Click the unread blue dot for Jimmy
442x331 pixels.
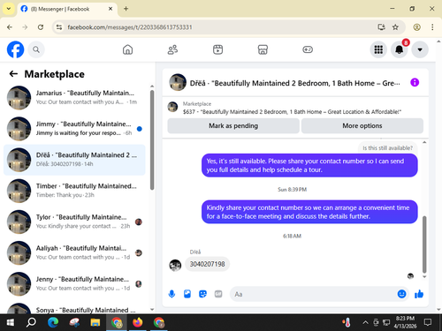140,129
